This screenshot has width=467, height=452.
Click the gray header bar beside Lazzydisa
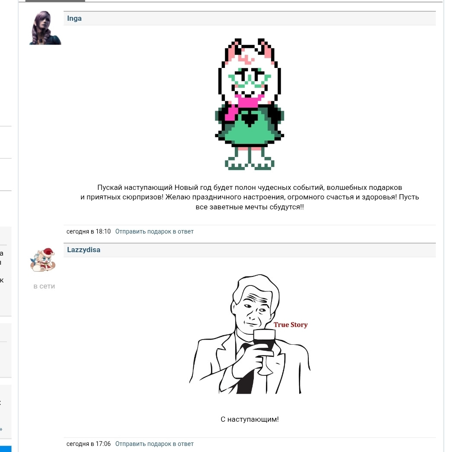[x=249, y=250]
